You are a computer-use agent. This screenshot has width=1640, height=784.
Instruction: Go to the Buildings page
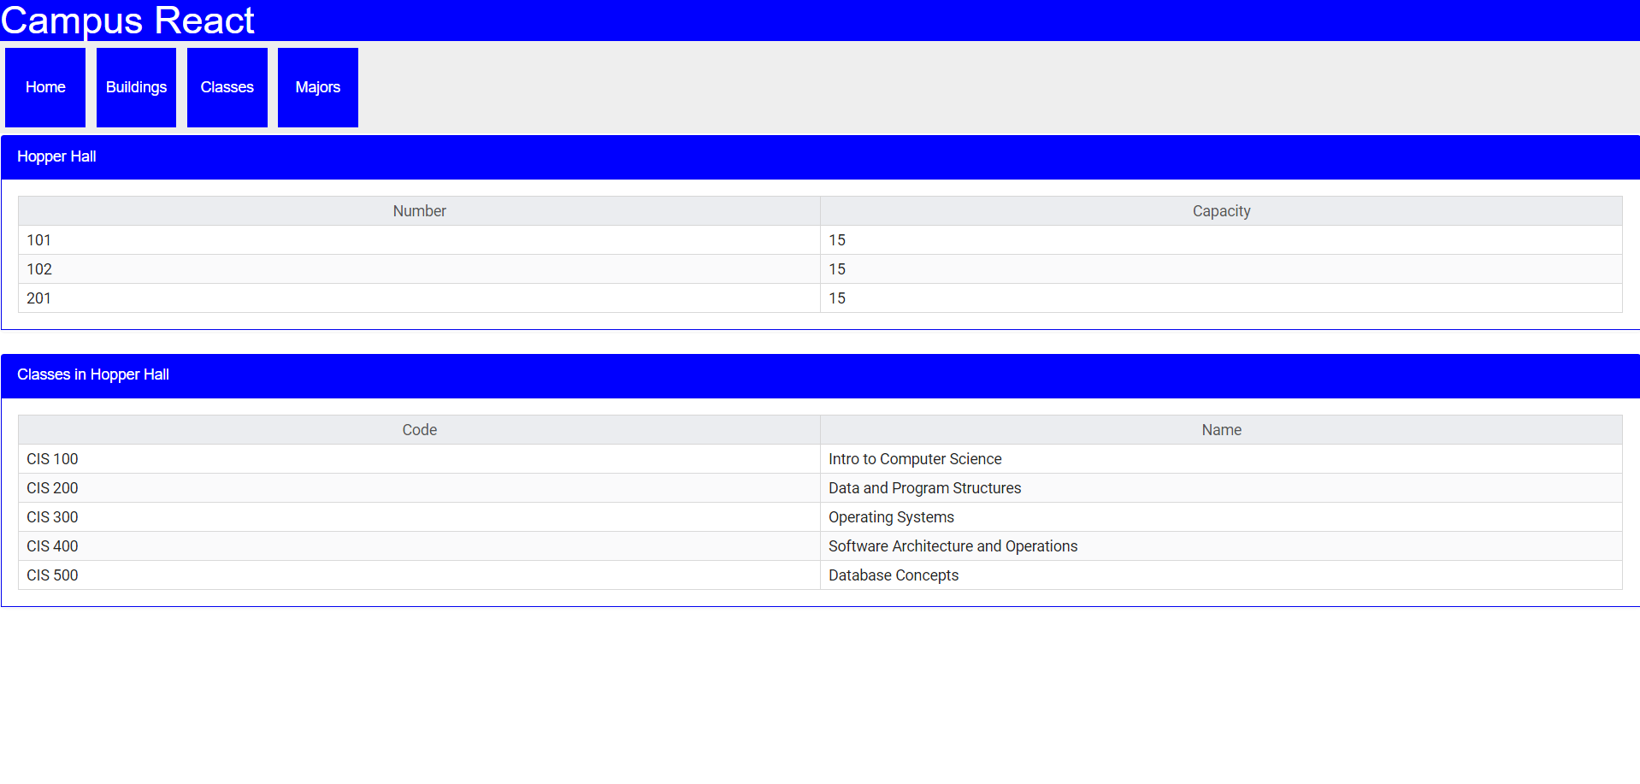[136, 87]
